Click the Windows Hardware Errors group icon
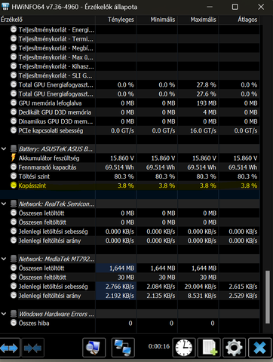The width and height of the screenshot is (273, 362). (14, 314)
